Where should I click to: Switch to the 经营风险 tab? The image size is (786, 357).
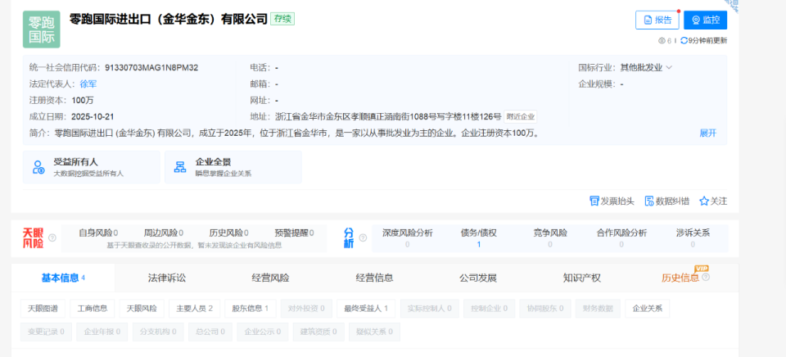pos(270,278)
